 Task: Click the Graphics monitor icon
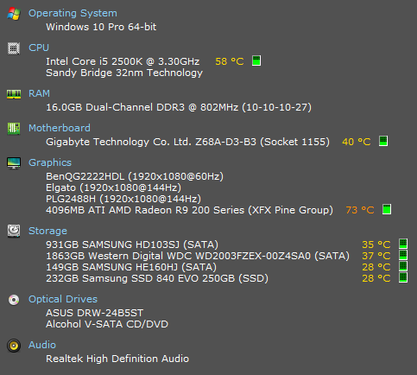tap(14, 163)
